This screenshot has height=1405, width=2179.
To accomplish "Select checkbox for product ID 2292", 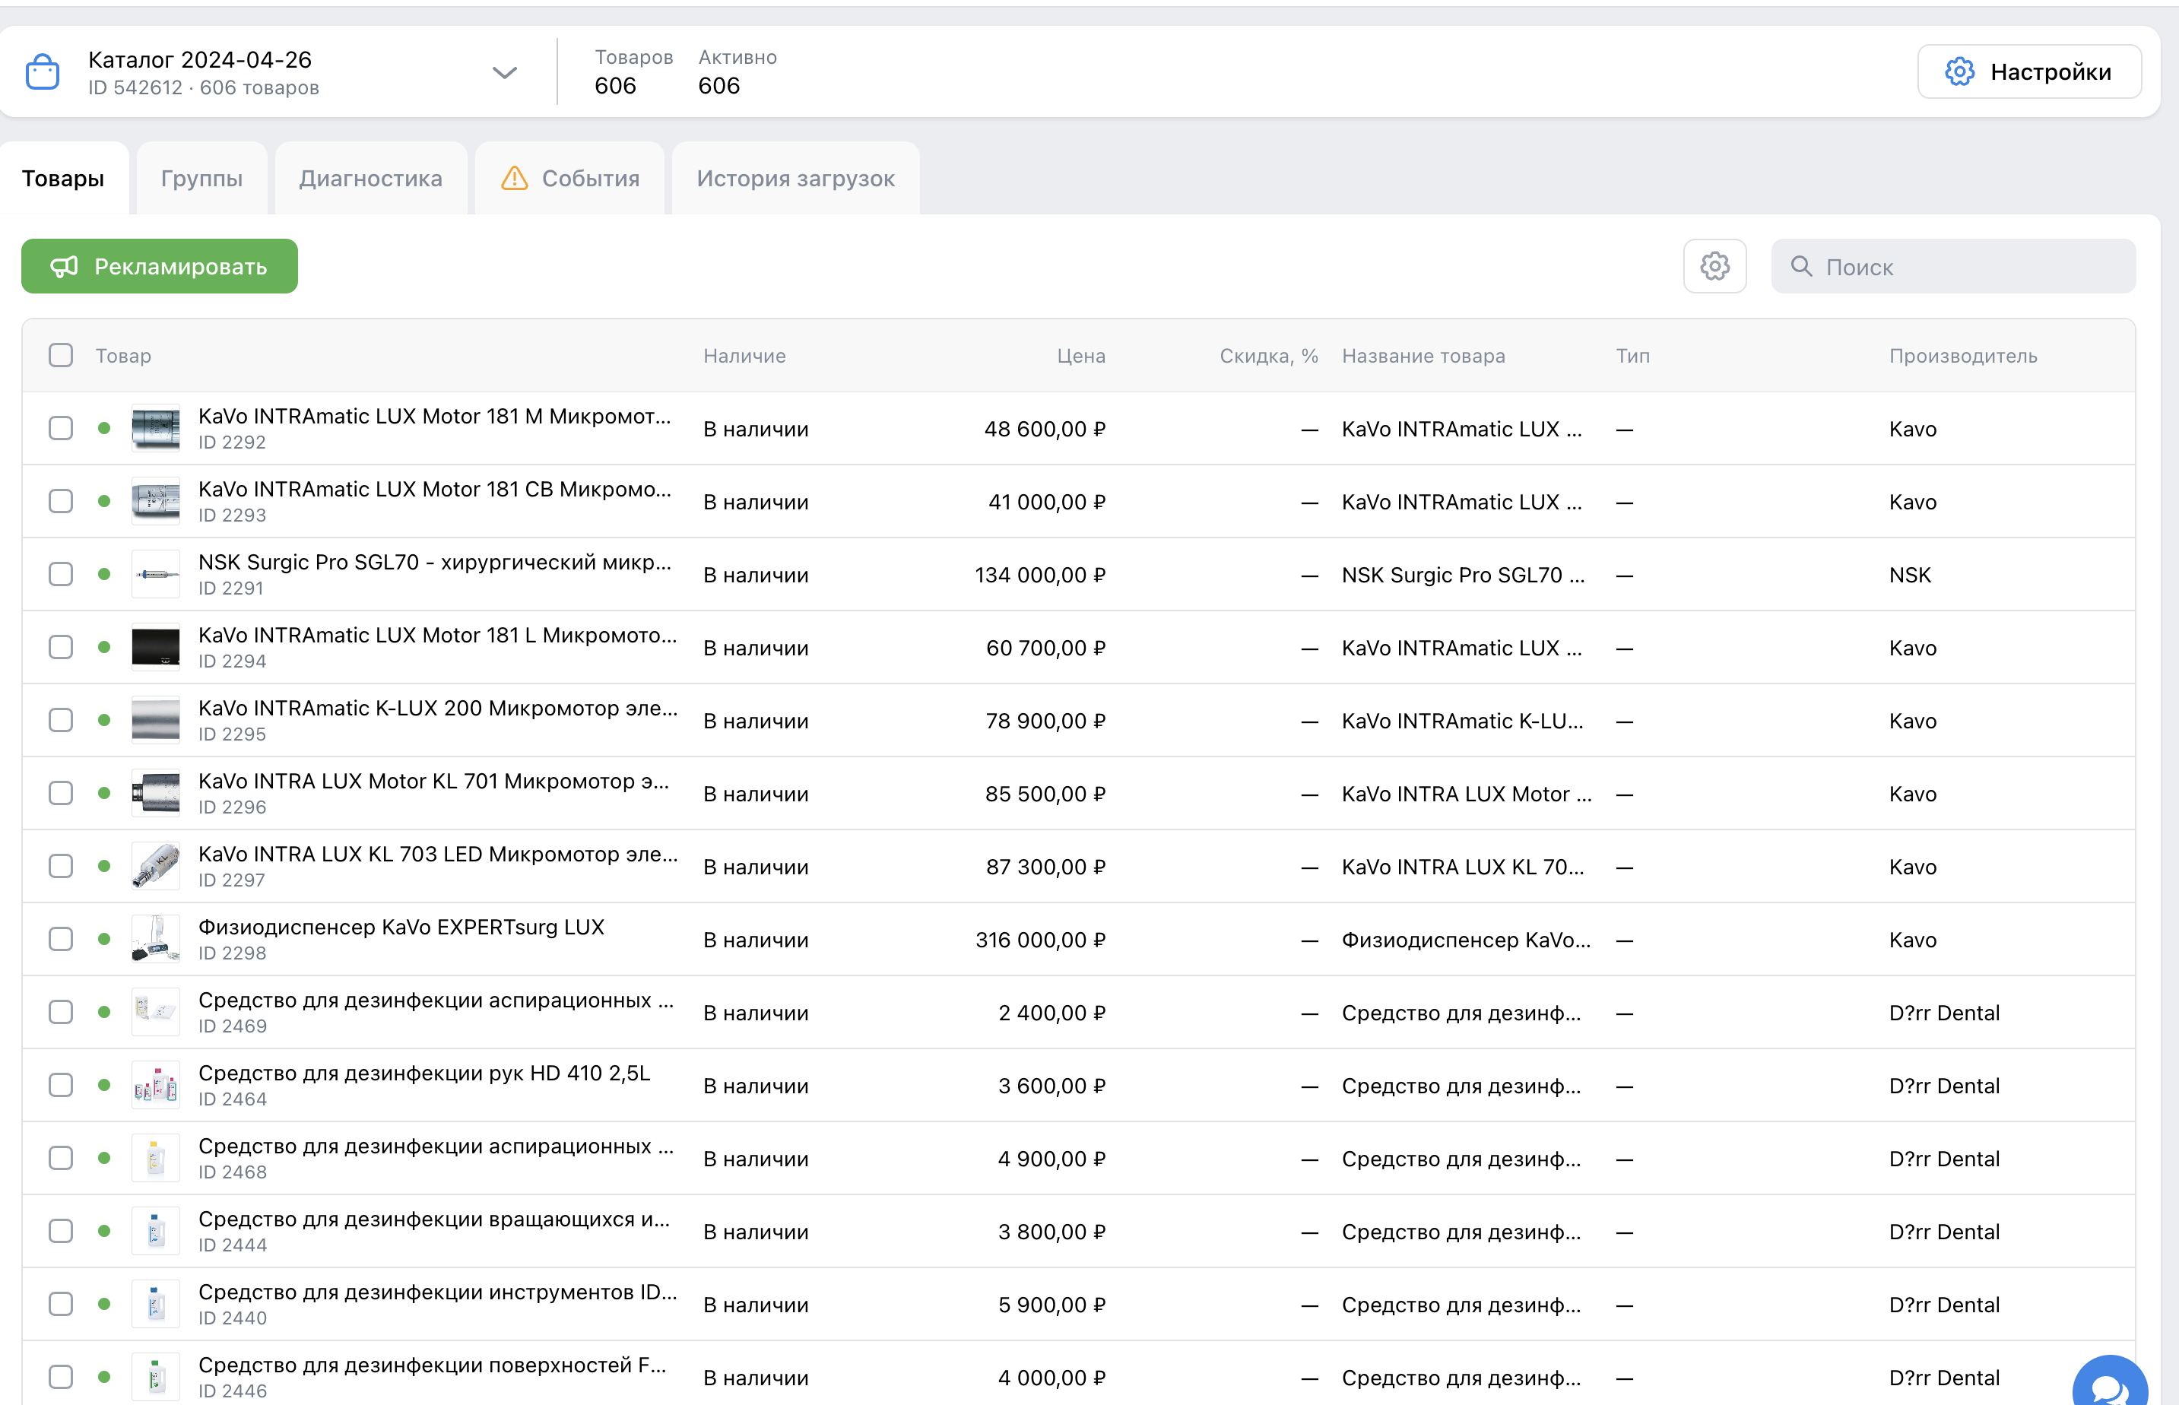I will pos(61,428).
